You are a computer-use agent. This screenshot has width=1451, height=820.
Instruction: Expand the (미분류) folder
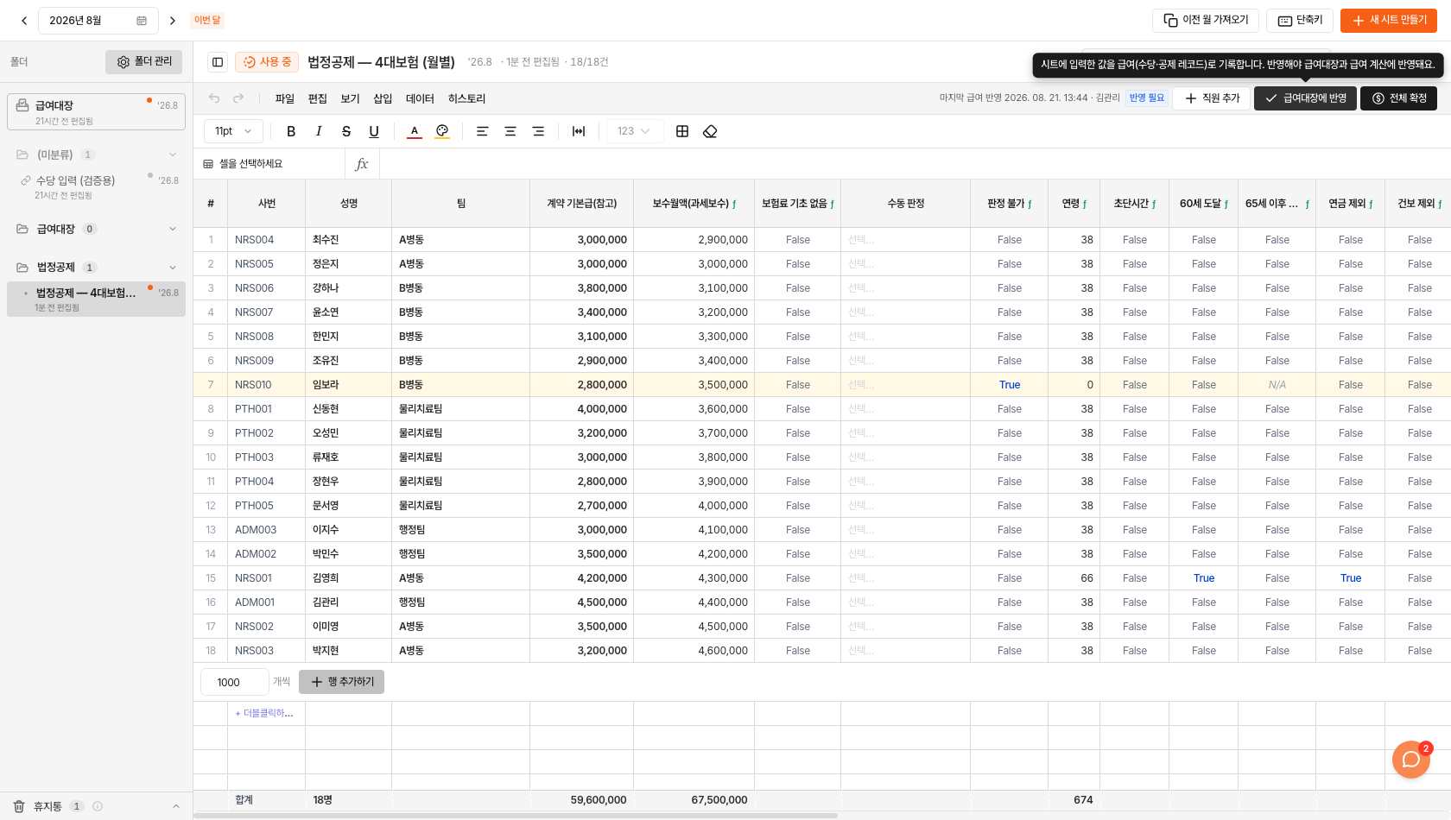coord(173,155)
